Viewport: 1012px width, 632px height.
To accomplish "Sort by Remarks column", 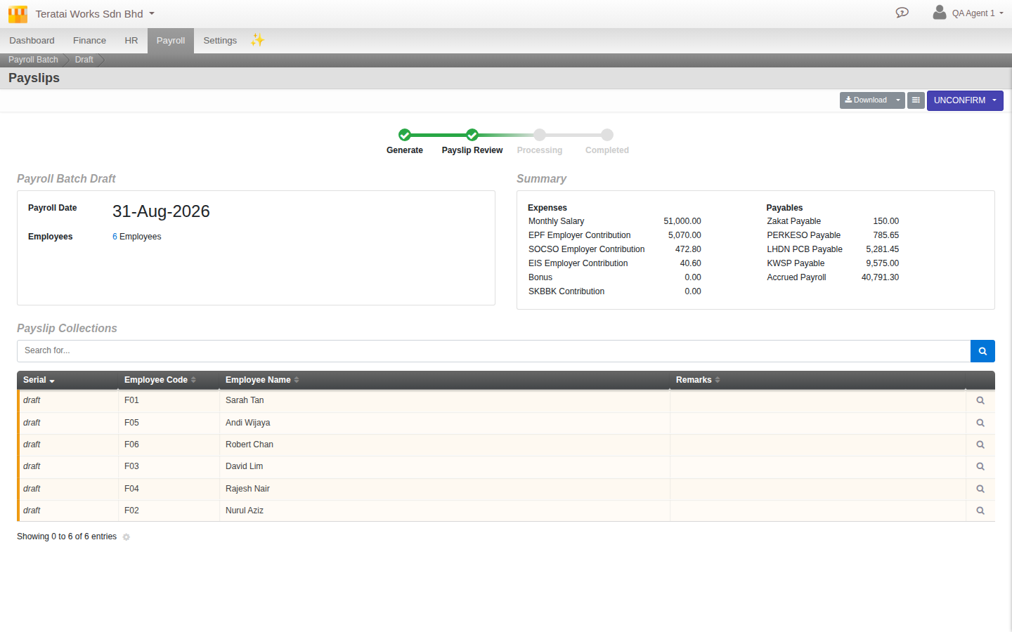I will tap(698, 380).
